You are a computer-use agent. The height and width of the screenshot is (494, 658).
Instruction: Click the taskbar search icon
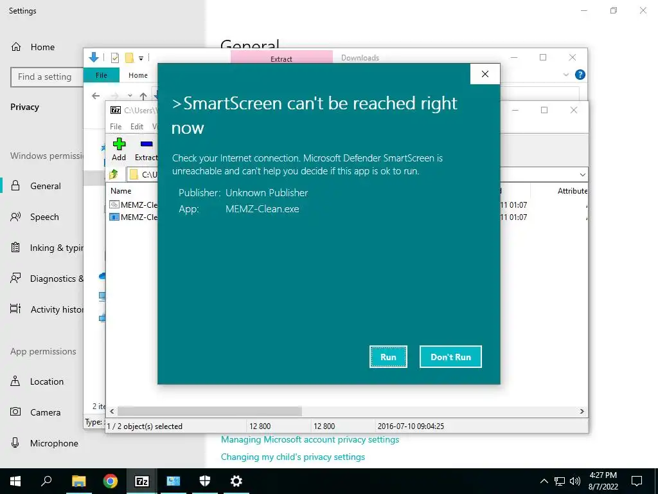[x=46, y=481]
